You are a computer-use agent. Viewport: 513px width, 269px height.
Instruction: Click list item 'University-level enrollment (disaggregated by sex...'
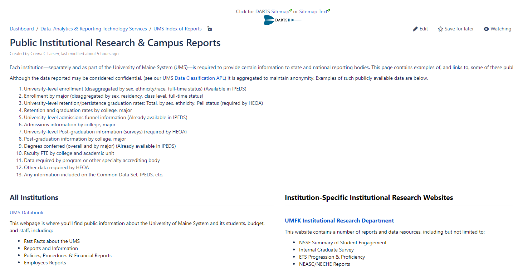(x=135, y=89)
